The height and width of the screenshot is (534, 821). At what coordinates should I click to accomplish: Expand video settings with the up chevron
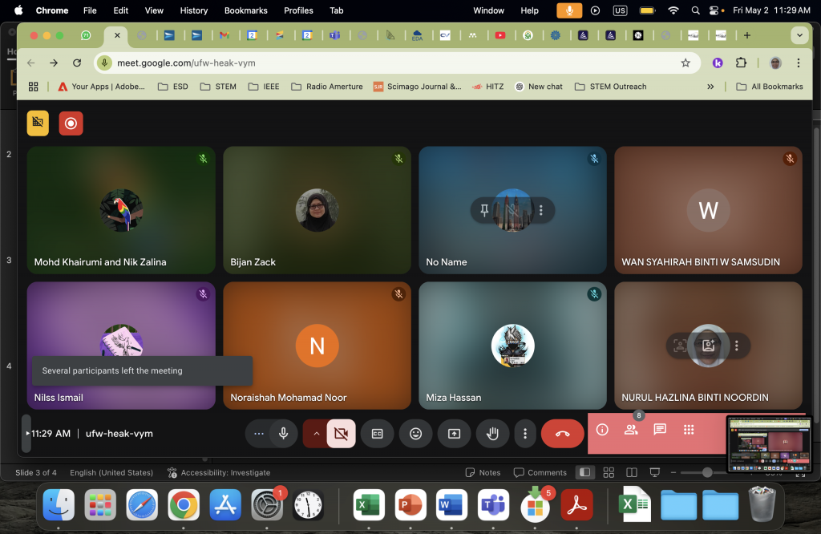[316, 434]
